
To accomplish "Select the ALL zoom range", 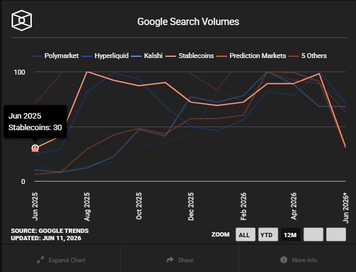I will 245,235.
